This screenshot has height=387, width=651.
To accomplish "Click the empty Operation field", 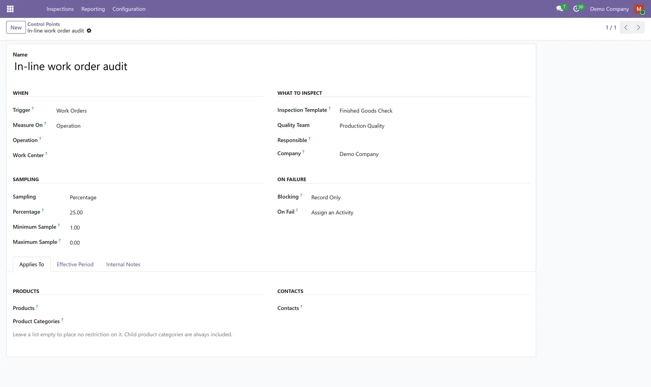I will point(160,140).
